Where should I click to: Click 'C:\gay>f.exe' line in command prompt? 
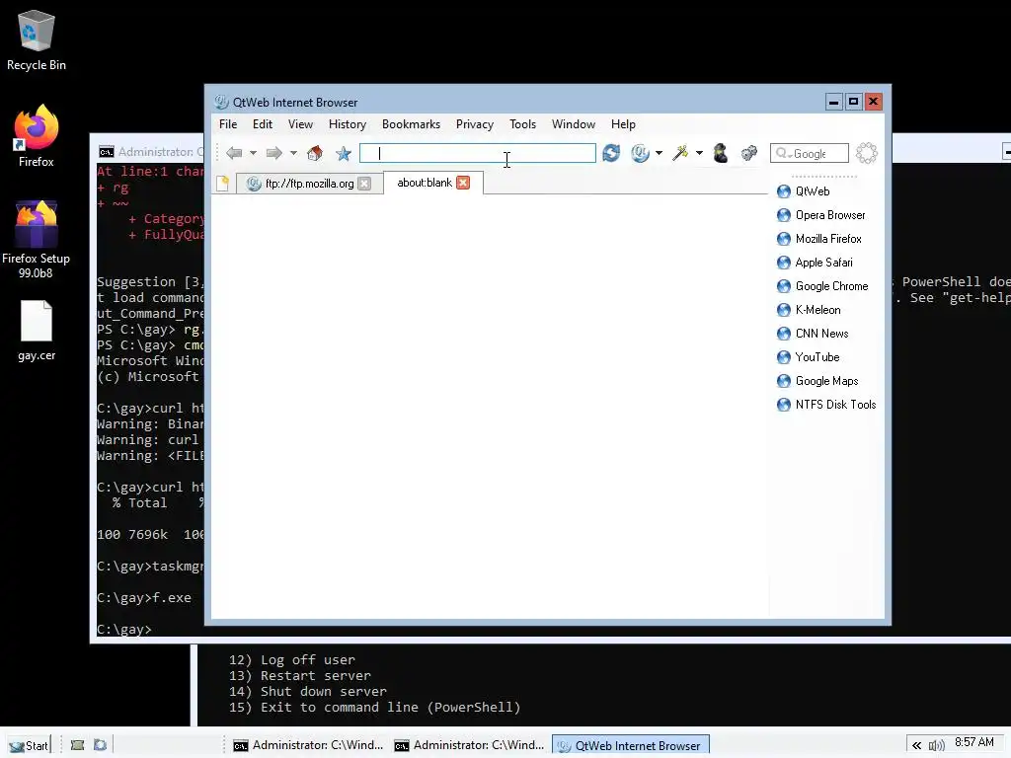pyautogui.click(x=144, y=597)
